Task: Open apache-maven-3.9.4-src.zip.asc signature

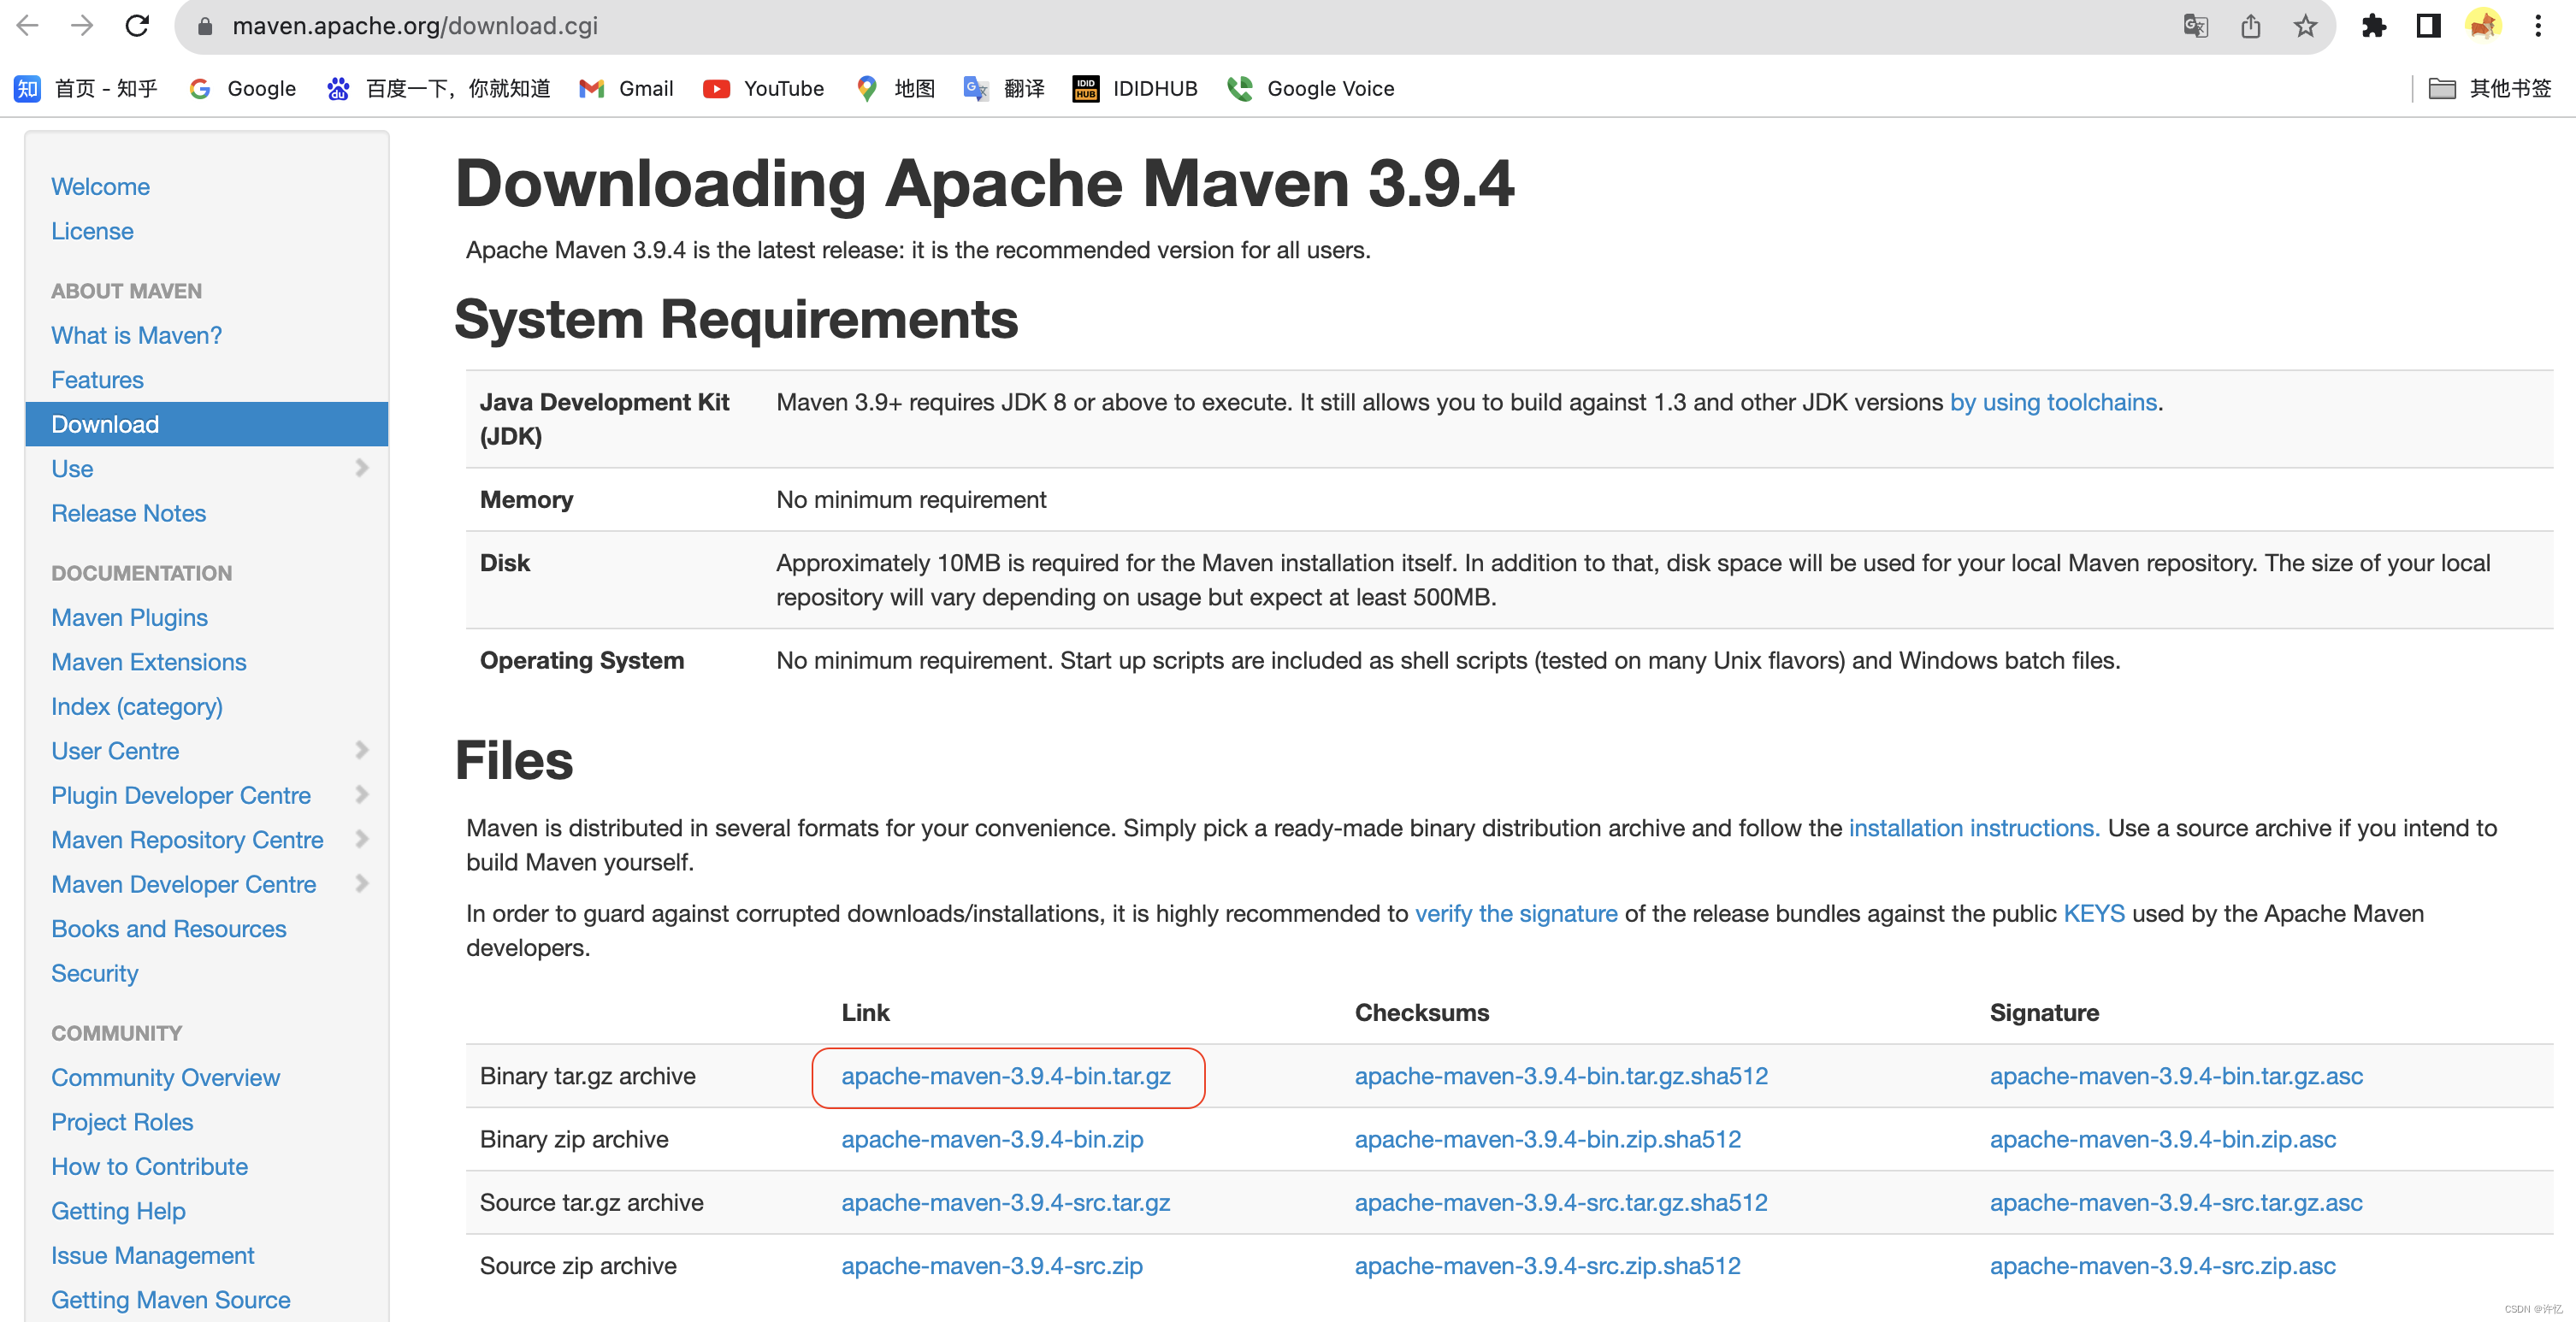Action: (x=2162, y=1266)
